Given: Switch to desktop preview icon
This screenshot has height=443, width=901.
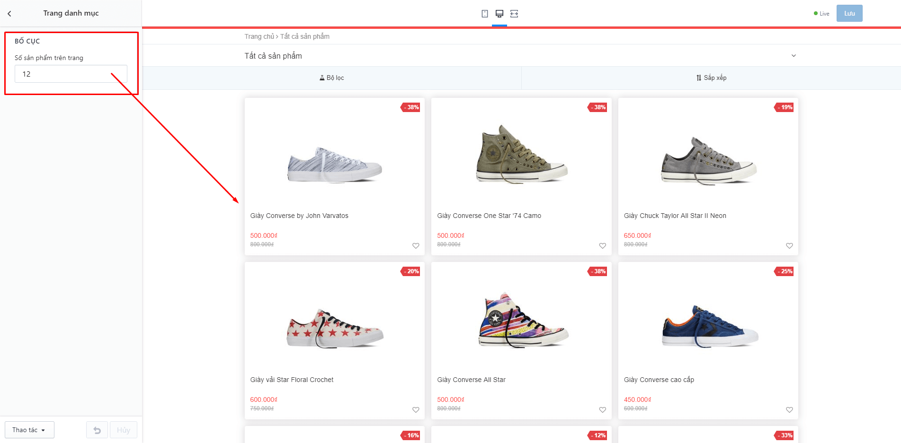Looking at the screenshot, I should coord(500,14).
